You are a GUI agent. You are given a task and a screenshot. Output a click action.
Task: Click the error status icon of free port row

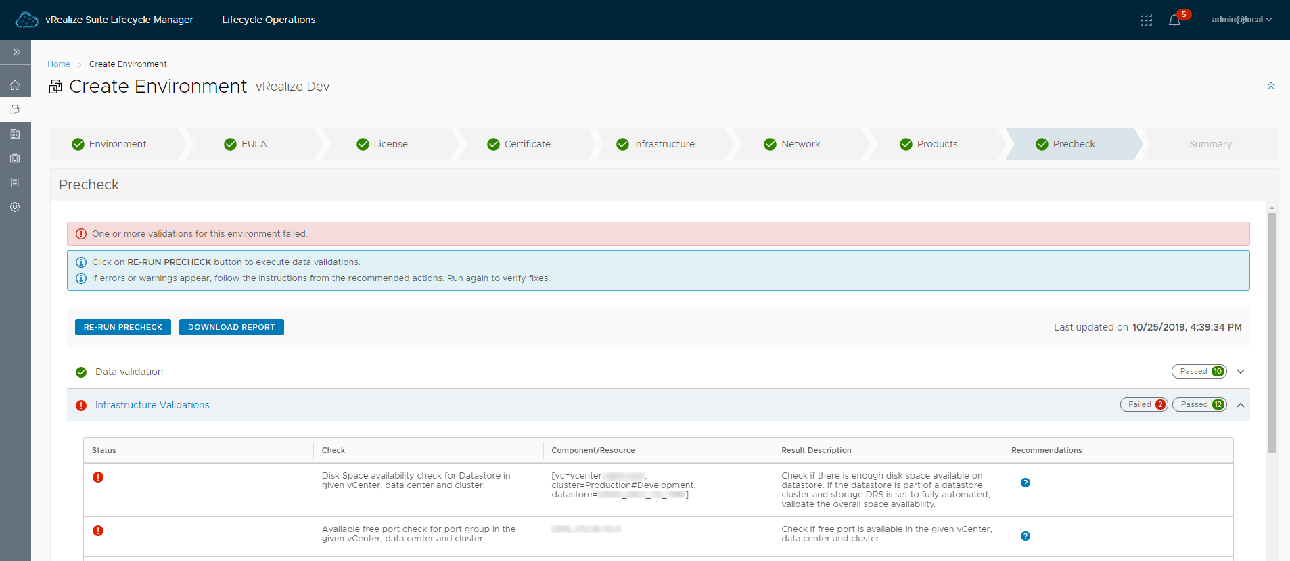(x=98, y=531)
